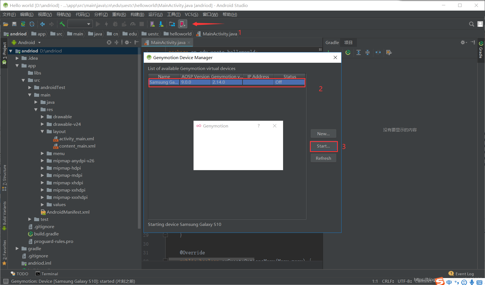Open the Gradle panel gear menu

pos(464,42)
